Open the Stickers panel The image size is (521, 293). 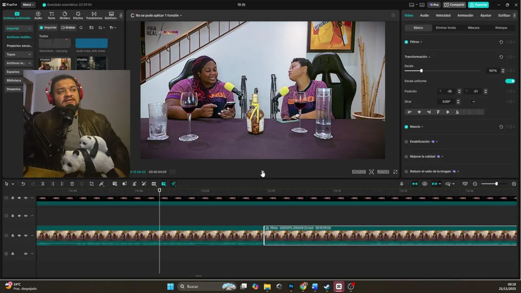tap(65, 15)
